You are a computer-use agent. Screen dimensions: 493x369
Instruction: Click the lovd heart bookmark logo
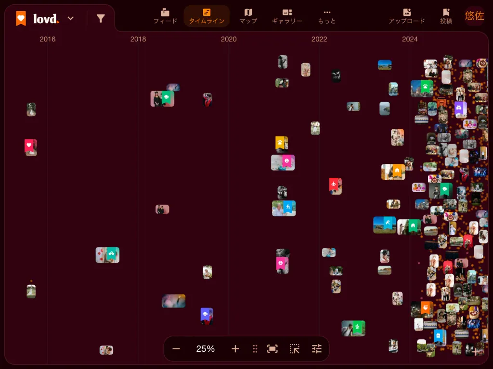21,19
